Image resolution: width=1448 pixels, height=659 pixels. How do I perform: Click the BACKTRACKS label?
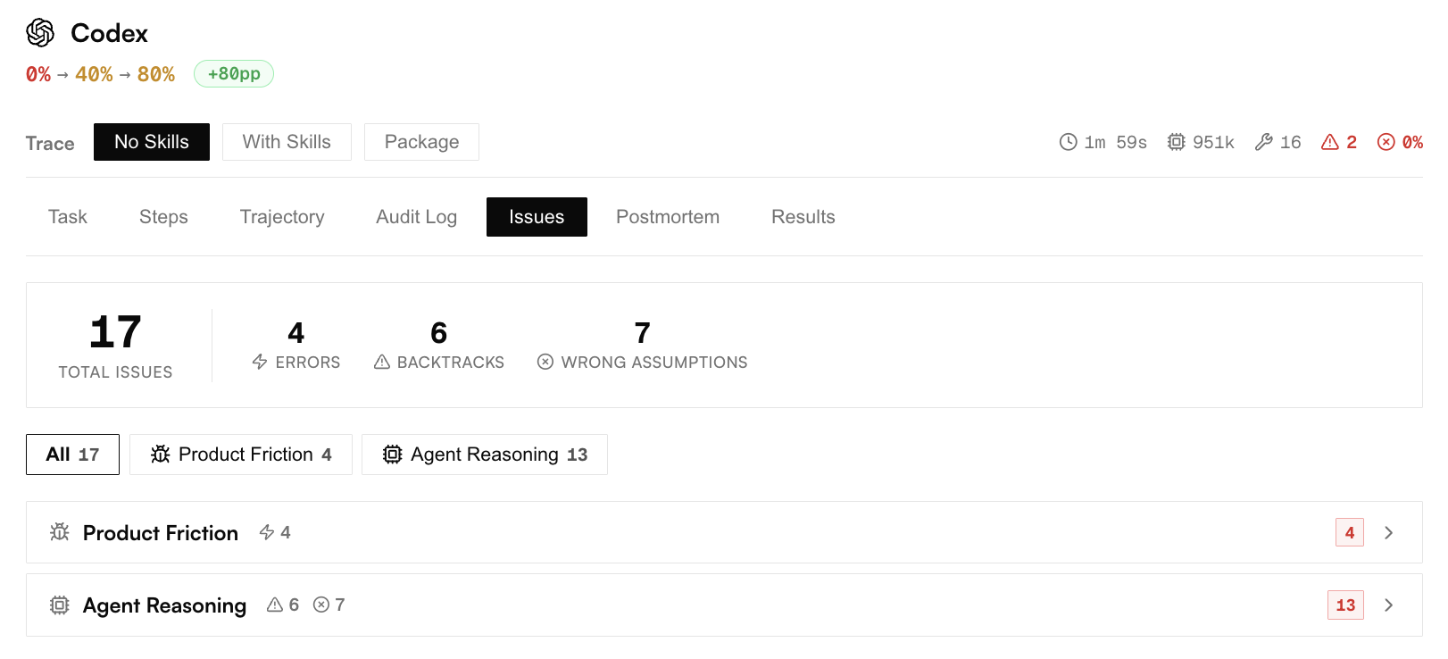point(451,363)
